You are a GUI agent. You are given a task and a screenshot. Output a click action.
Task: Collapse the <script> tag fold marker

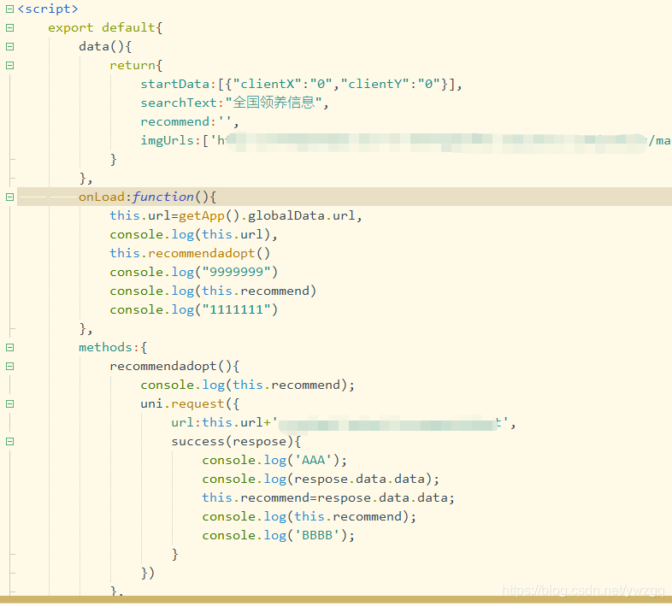[10, 9]
